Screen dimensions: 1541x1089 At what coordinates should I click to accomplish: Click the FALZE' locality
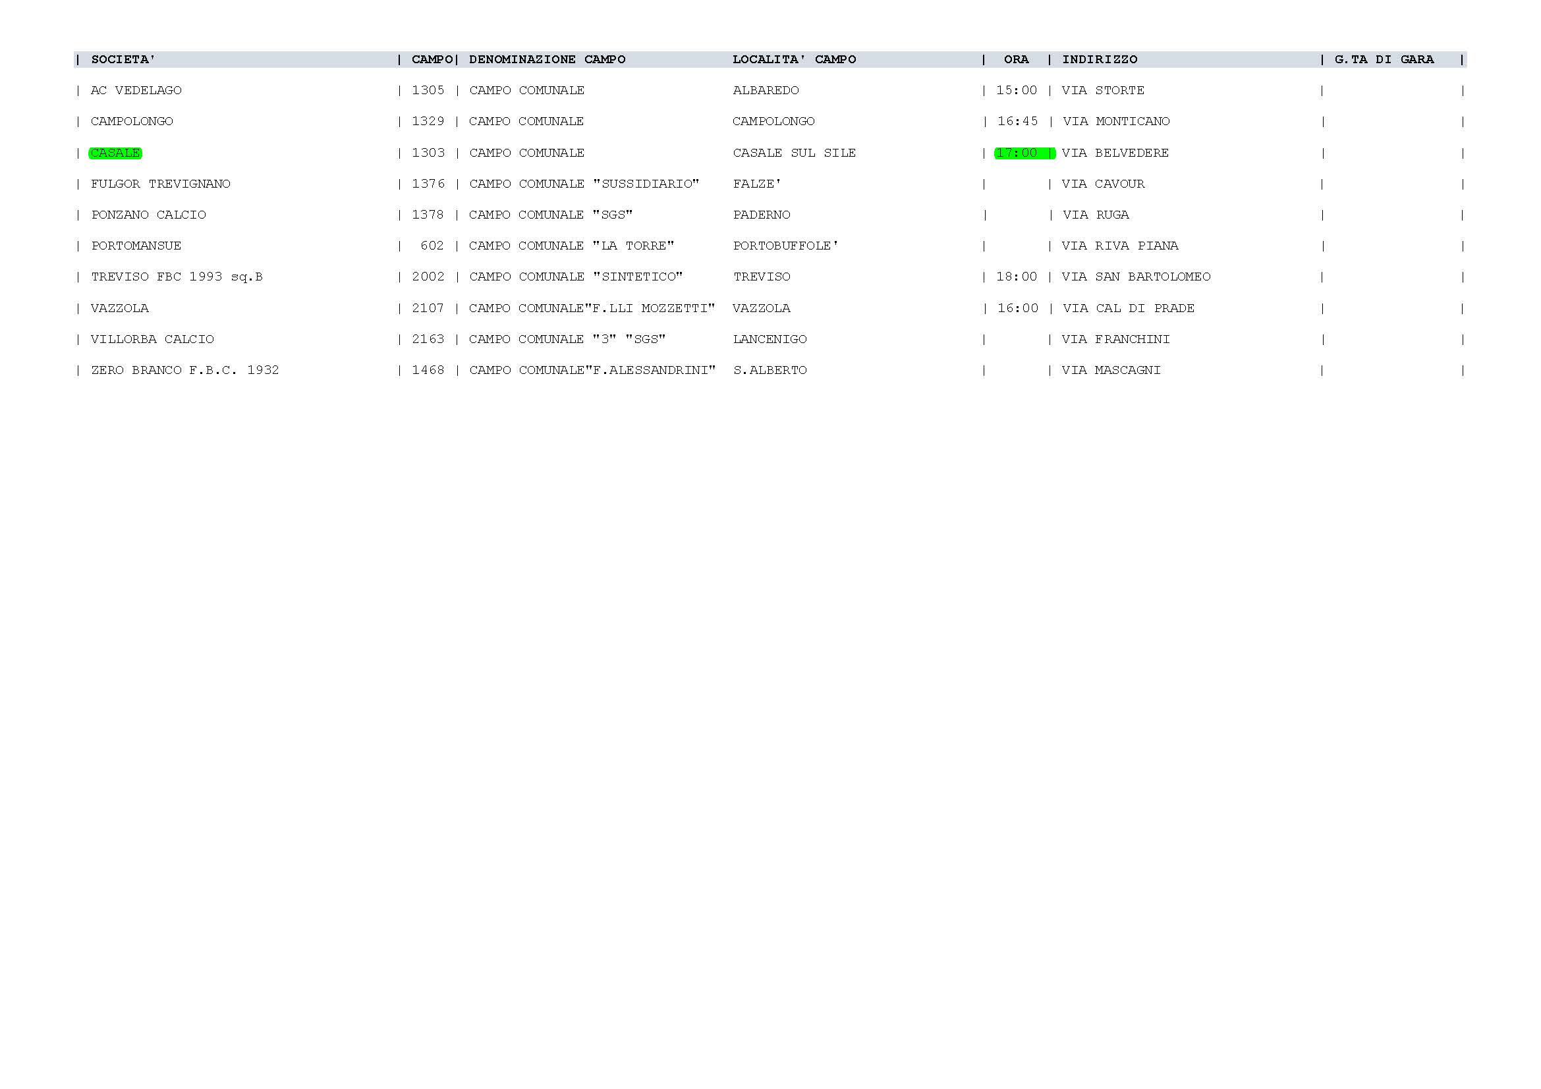[x=757, y=184]
